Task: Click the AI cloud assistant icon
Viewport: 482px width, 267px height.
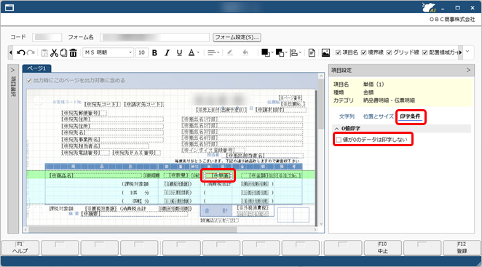Action: click(429, 7)
